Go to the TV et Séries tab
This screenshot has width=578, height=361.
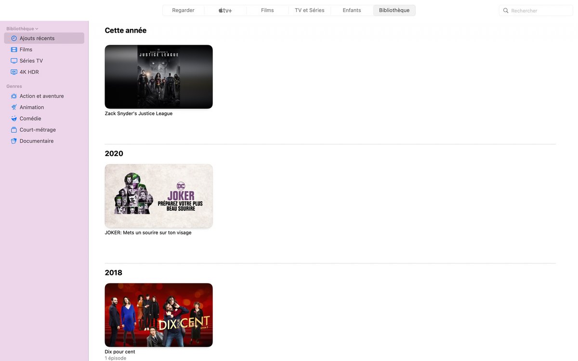point(310,10)
